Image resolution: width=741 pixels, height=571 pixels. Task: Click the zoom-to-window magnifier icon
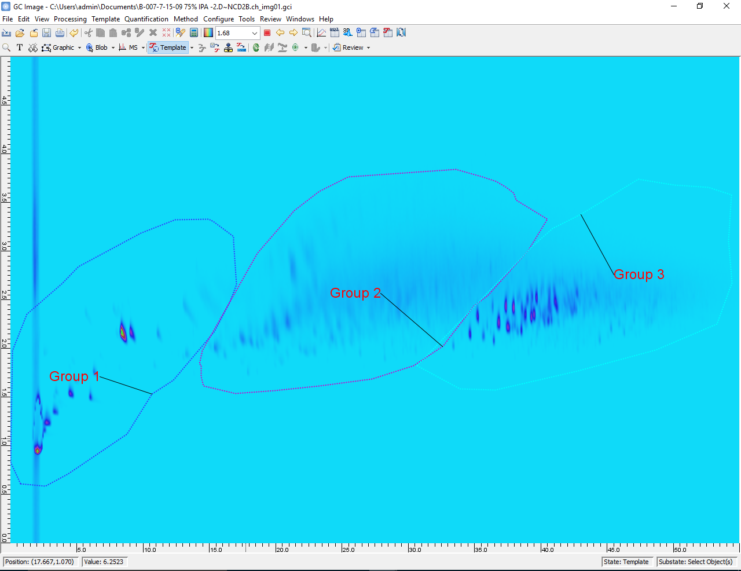point(307,33)
